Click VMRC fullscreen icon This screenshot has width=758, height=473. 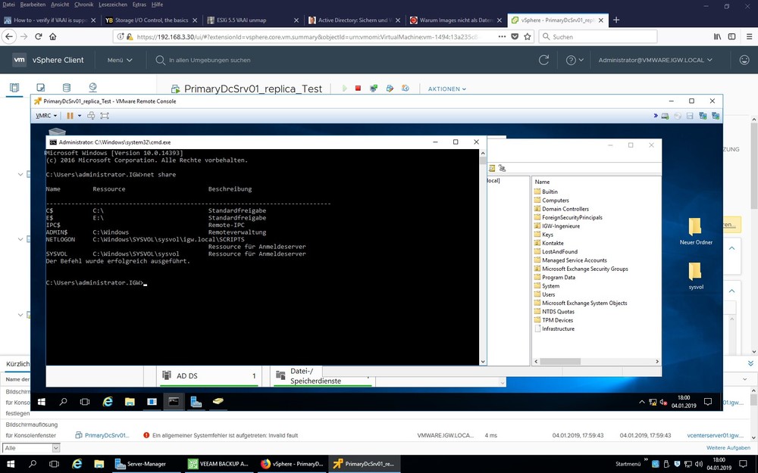[x=105, y=116]
